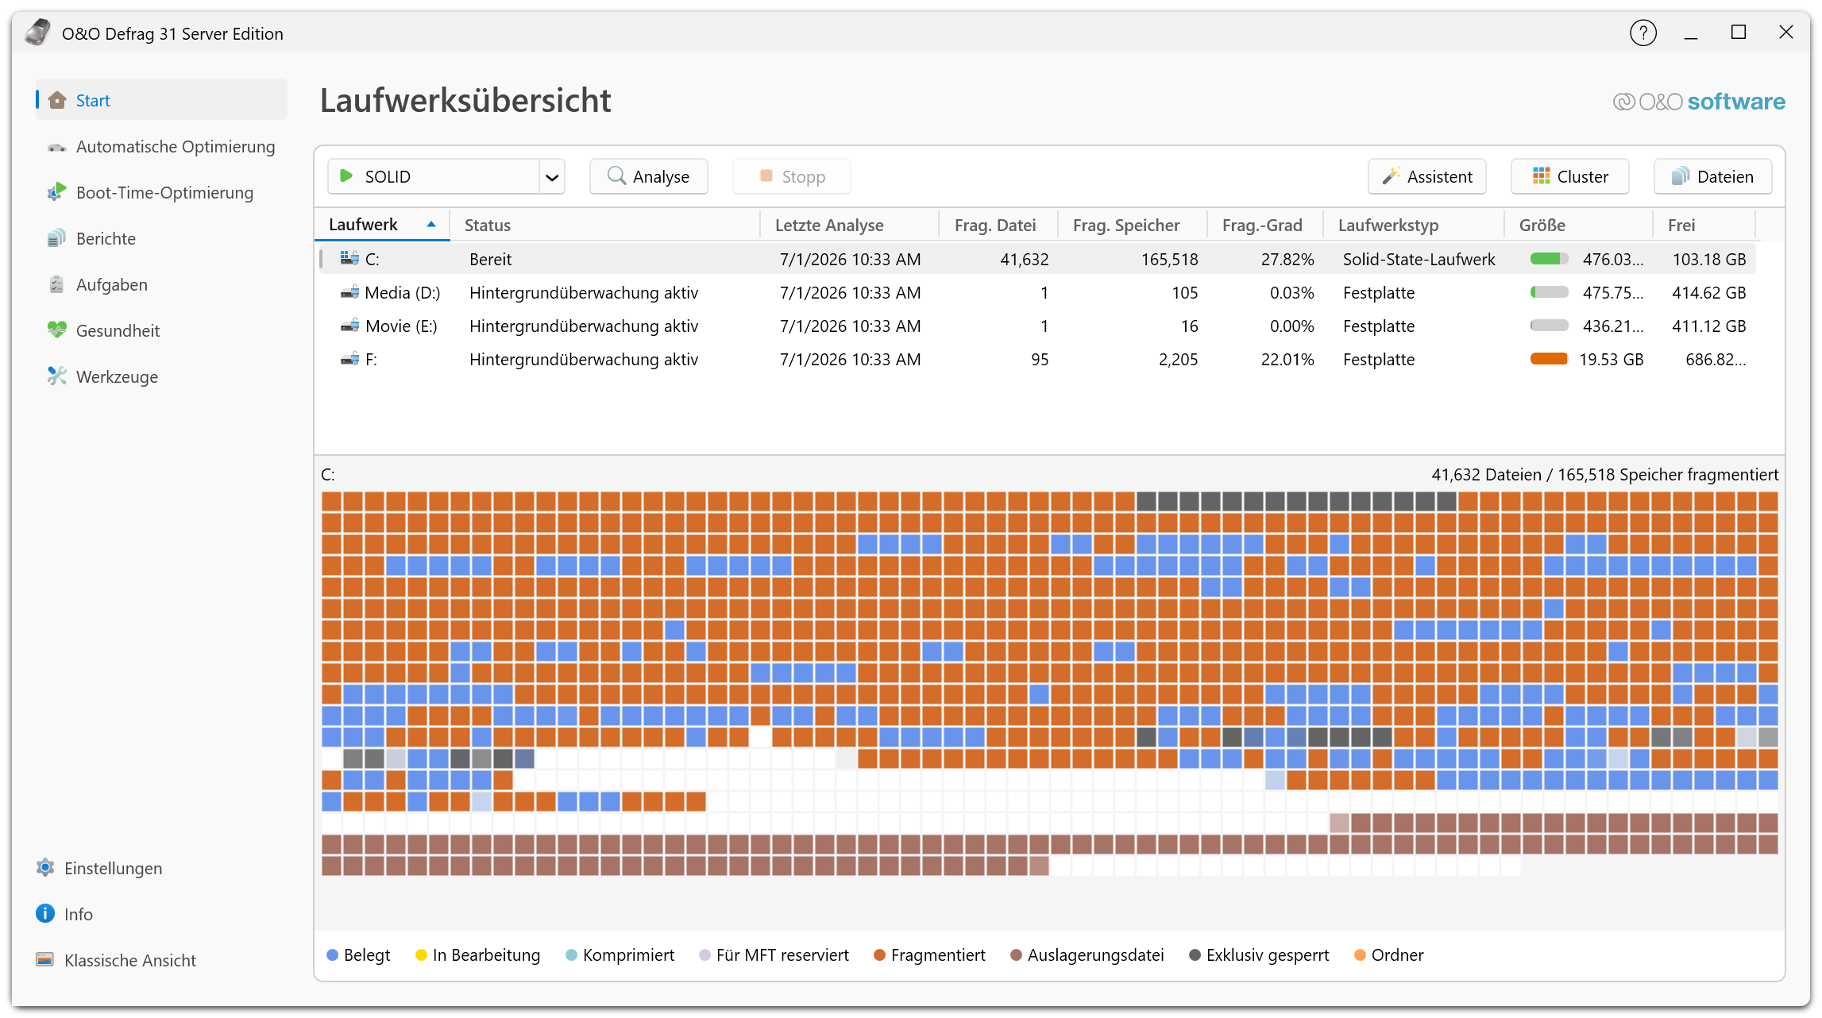Open the Dateien files button
This screenshot has height=1018, width=1822.
coord(1713,176)
